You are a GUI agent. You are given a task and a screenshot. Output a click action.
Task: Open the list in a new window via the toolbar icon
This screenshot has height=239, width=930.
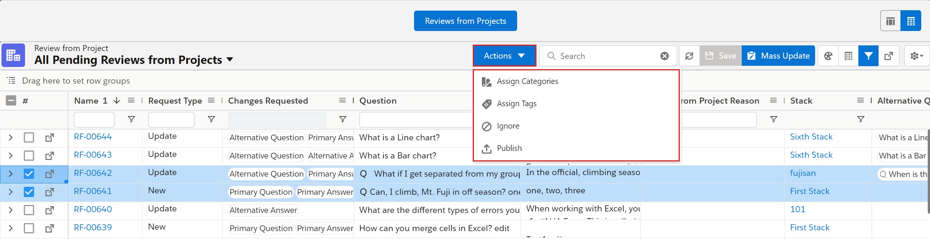click(x=889, y=56)
